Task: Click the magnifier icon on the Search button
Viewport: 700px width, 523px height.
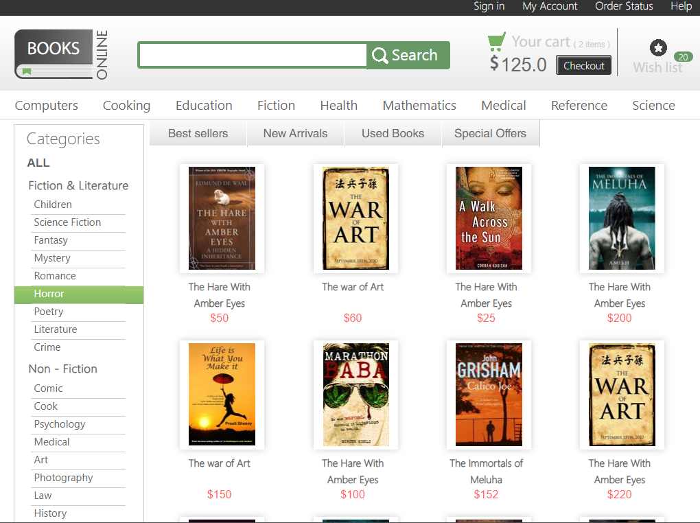Action: [x=380, y=55]
